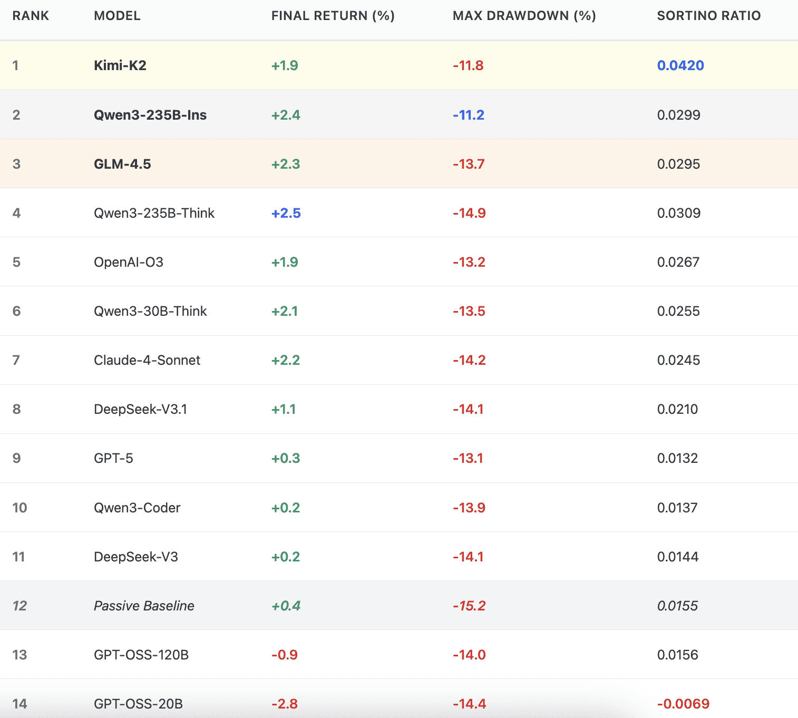
Task: Select the Qwen3-Coder model name
Action: (137, 508)
